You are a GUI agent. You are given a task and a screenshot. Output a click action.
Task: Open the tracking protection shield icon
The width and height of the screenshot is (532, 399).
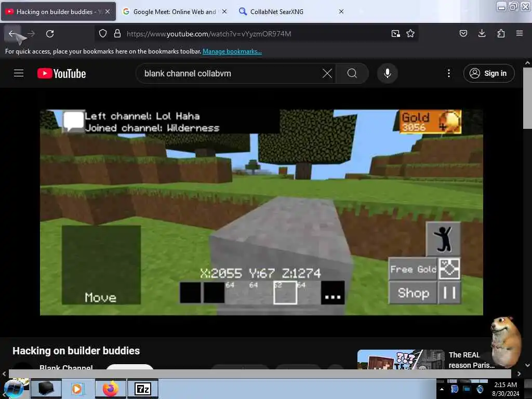coord(103,33)
